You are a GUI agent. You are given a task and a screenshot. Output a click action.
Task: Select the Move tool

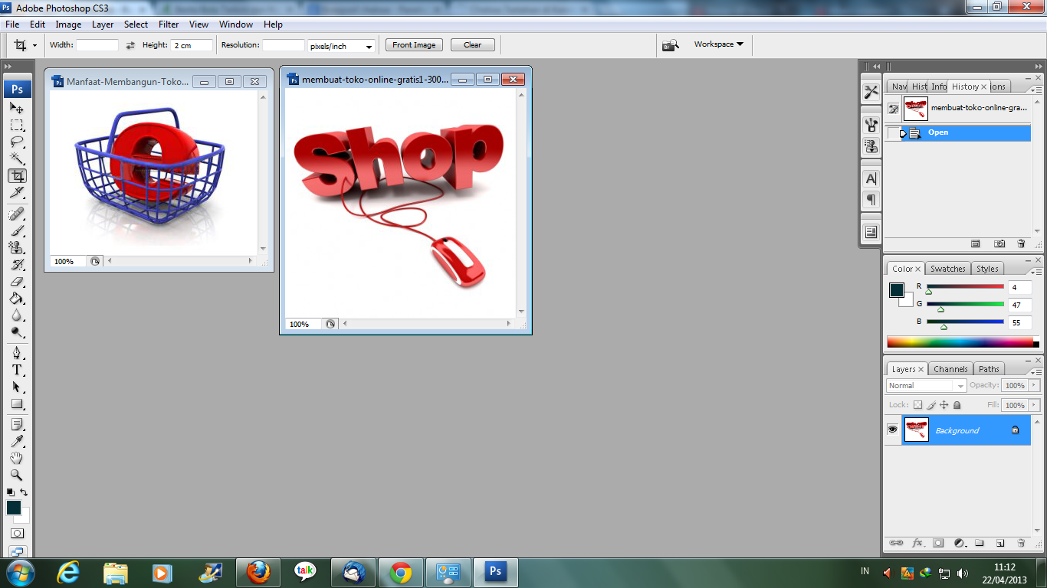(16, 108)
